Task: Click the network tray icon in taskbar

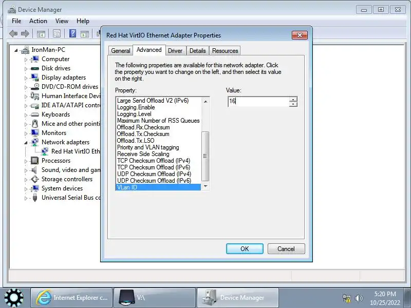Action: click(x=346, y=298)
